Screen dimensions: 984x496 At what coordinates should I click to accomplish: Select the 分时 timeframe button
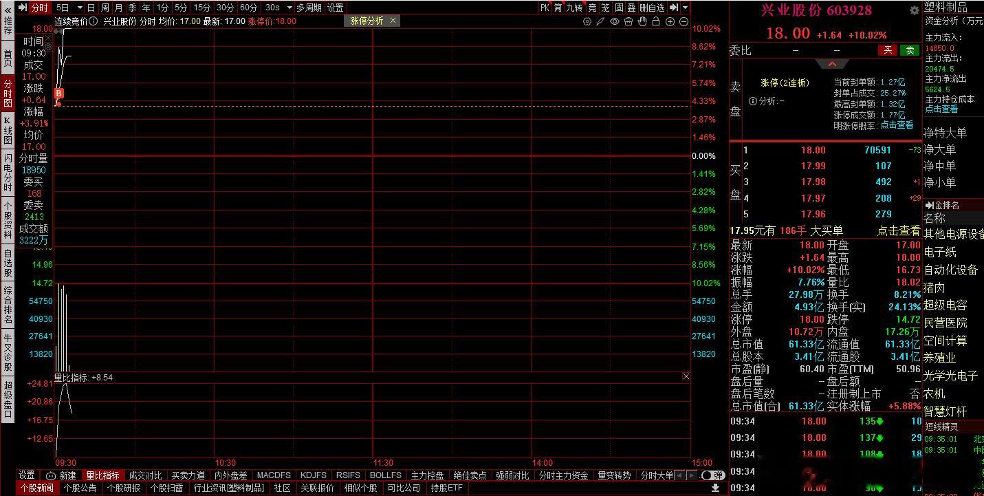pos(40,8)
